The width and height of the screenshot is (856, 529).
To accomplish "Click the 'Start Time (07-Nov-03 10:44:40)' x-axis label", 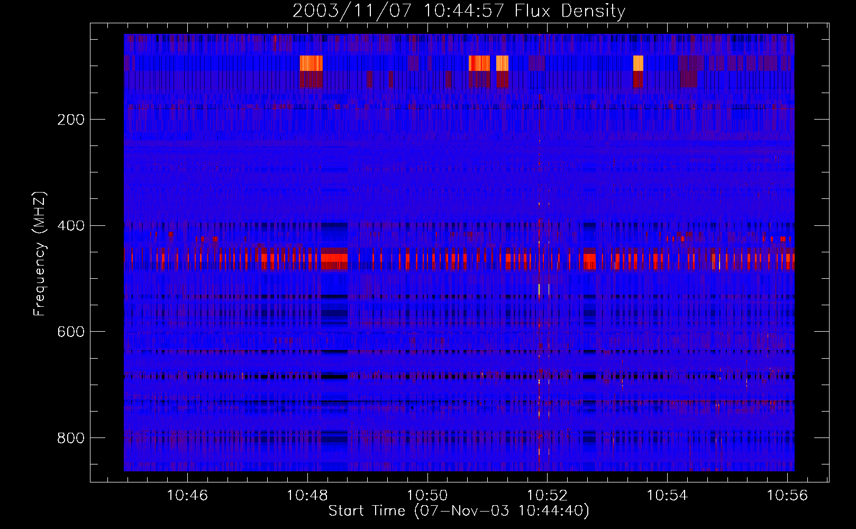I will (x=459, y=511).
